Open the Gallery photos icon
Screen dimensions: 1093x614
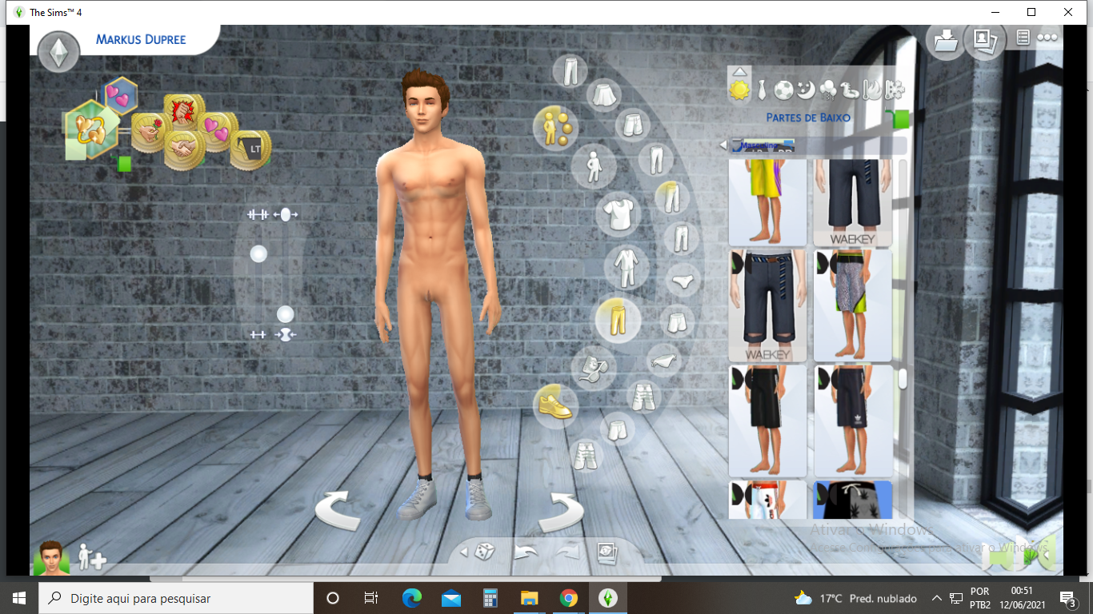click(x=985, y=41)
